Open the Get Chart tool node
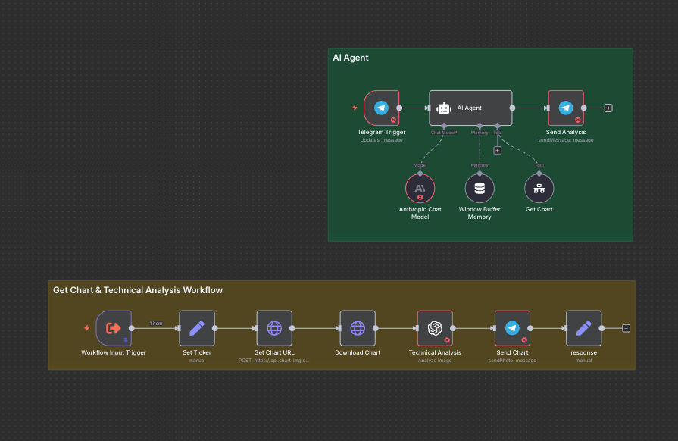 tap(539, 188)
